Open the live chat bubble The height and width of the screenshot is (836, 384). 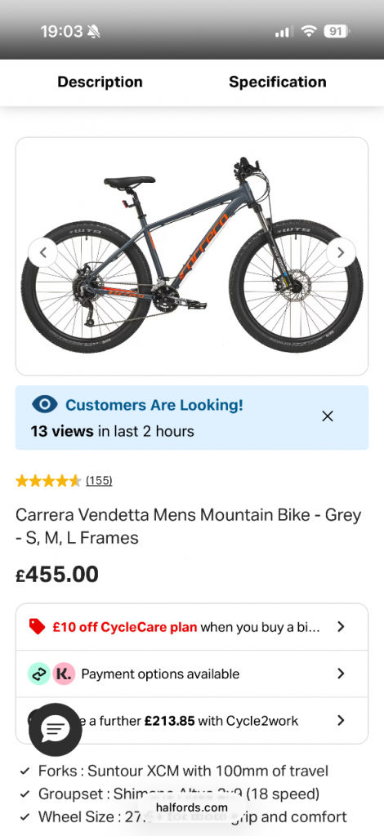coord(56,729)
